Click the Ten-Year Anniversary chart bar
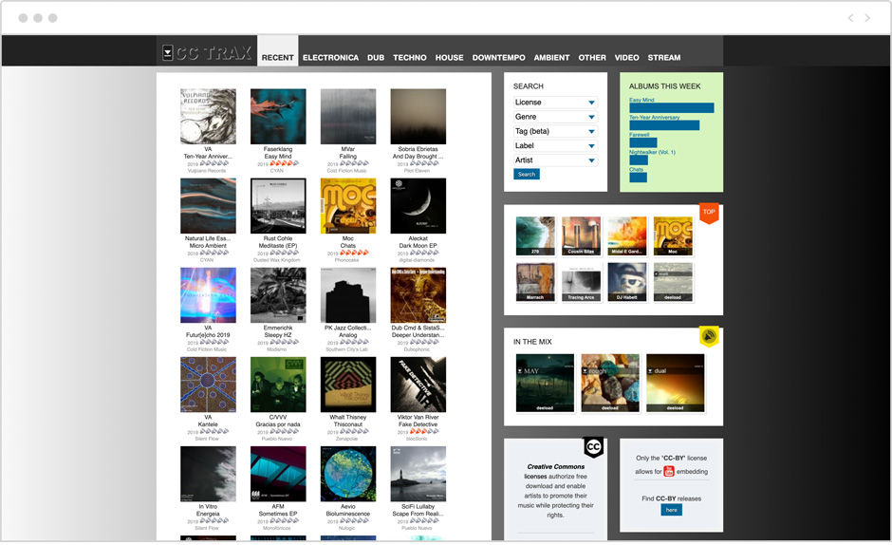The height and width of the screenshot is (545, 892). [664, 125]
